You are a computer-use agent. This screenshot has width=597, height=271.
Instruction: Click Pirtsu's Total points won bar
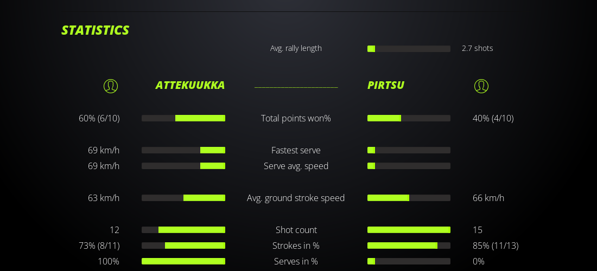pyautogui.click(x=409, y=118)
